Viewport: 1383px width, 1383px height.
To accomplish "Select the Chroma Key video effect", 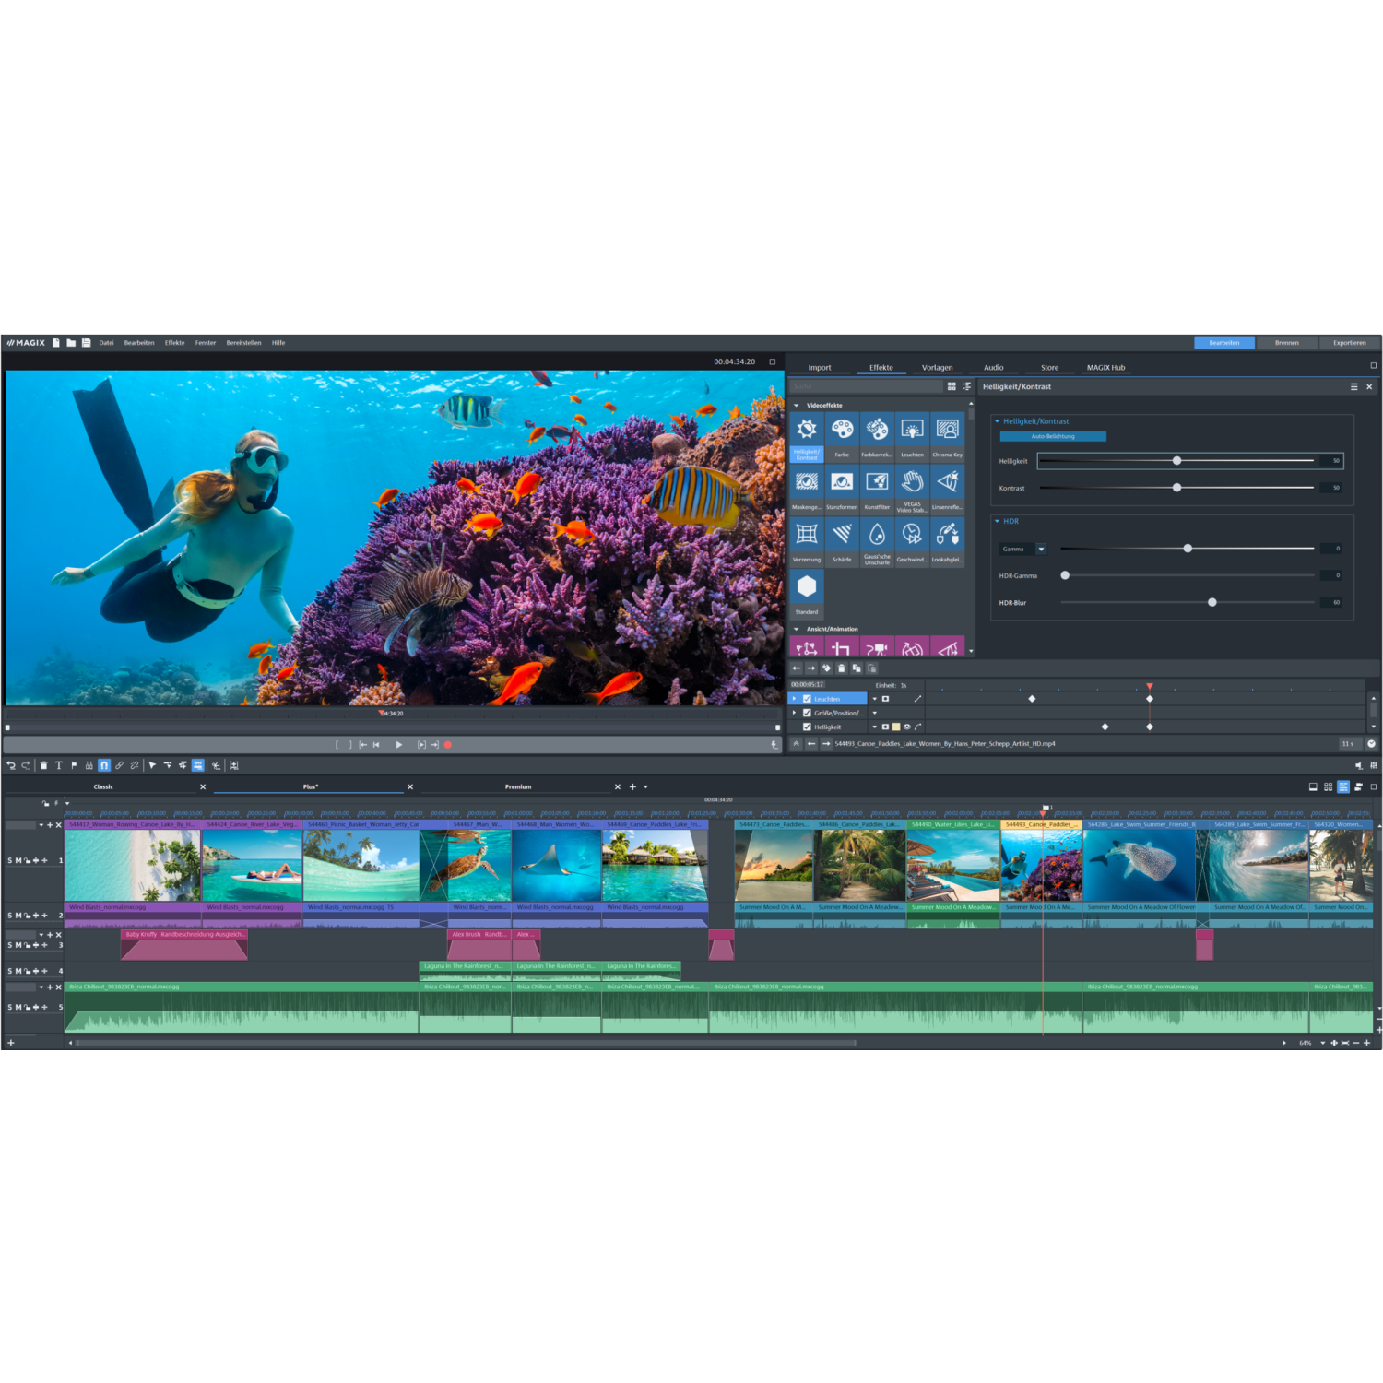I will [x=948, y=431].
